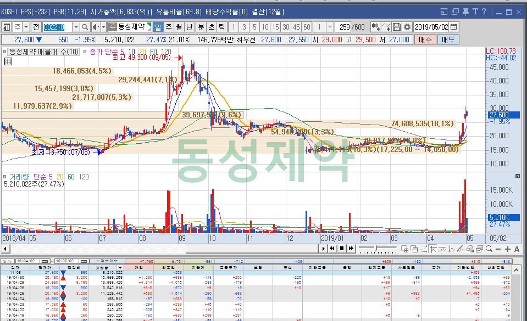Click the panel layout icon at toolbar start
The image size is (527, 321).
[x=7, y=27]
